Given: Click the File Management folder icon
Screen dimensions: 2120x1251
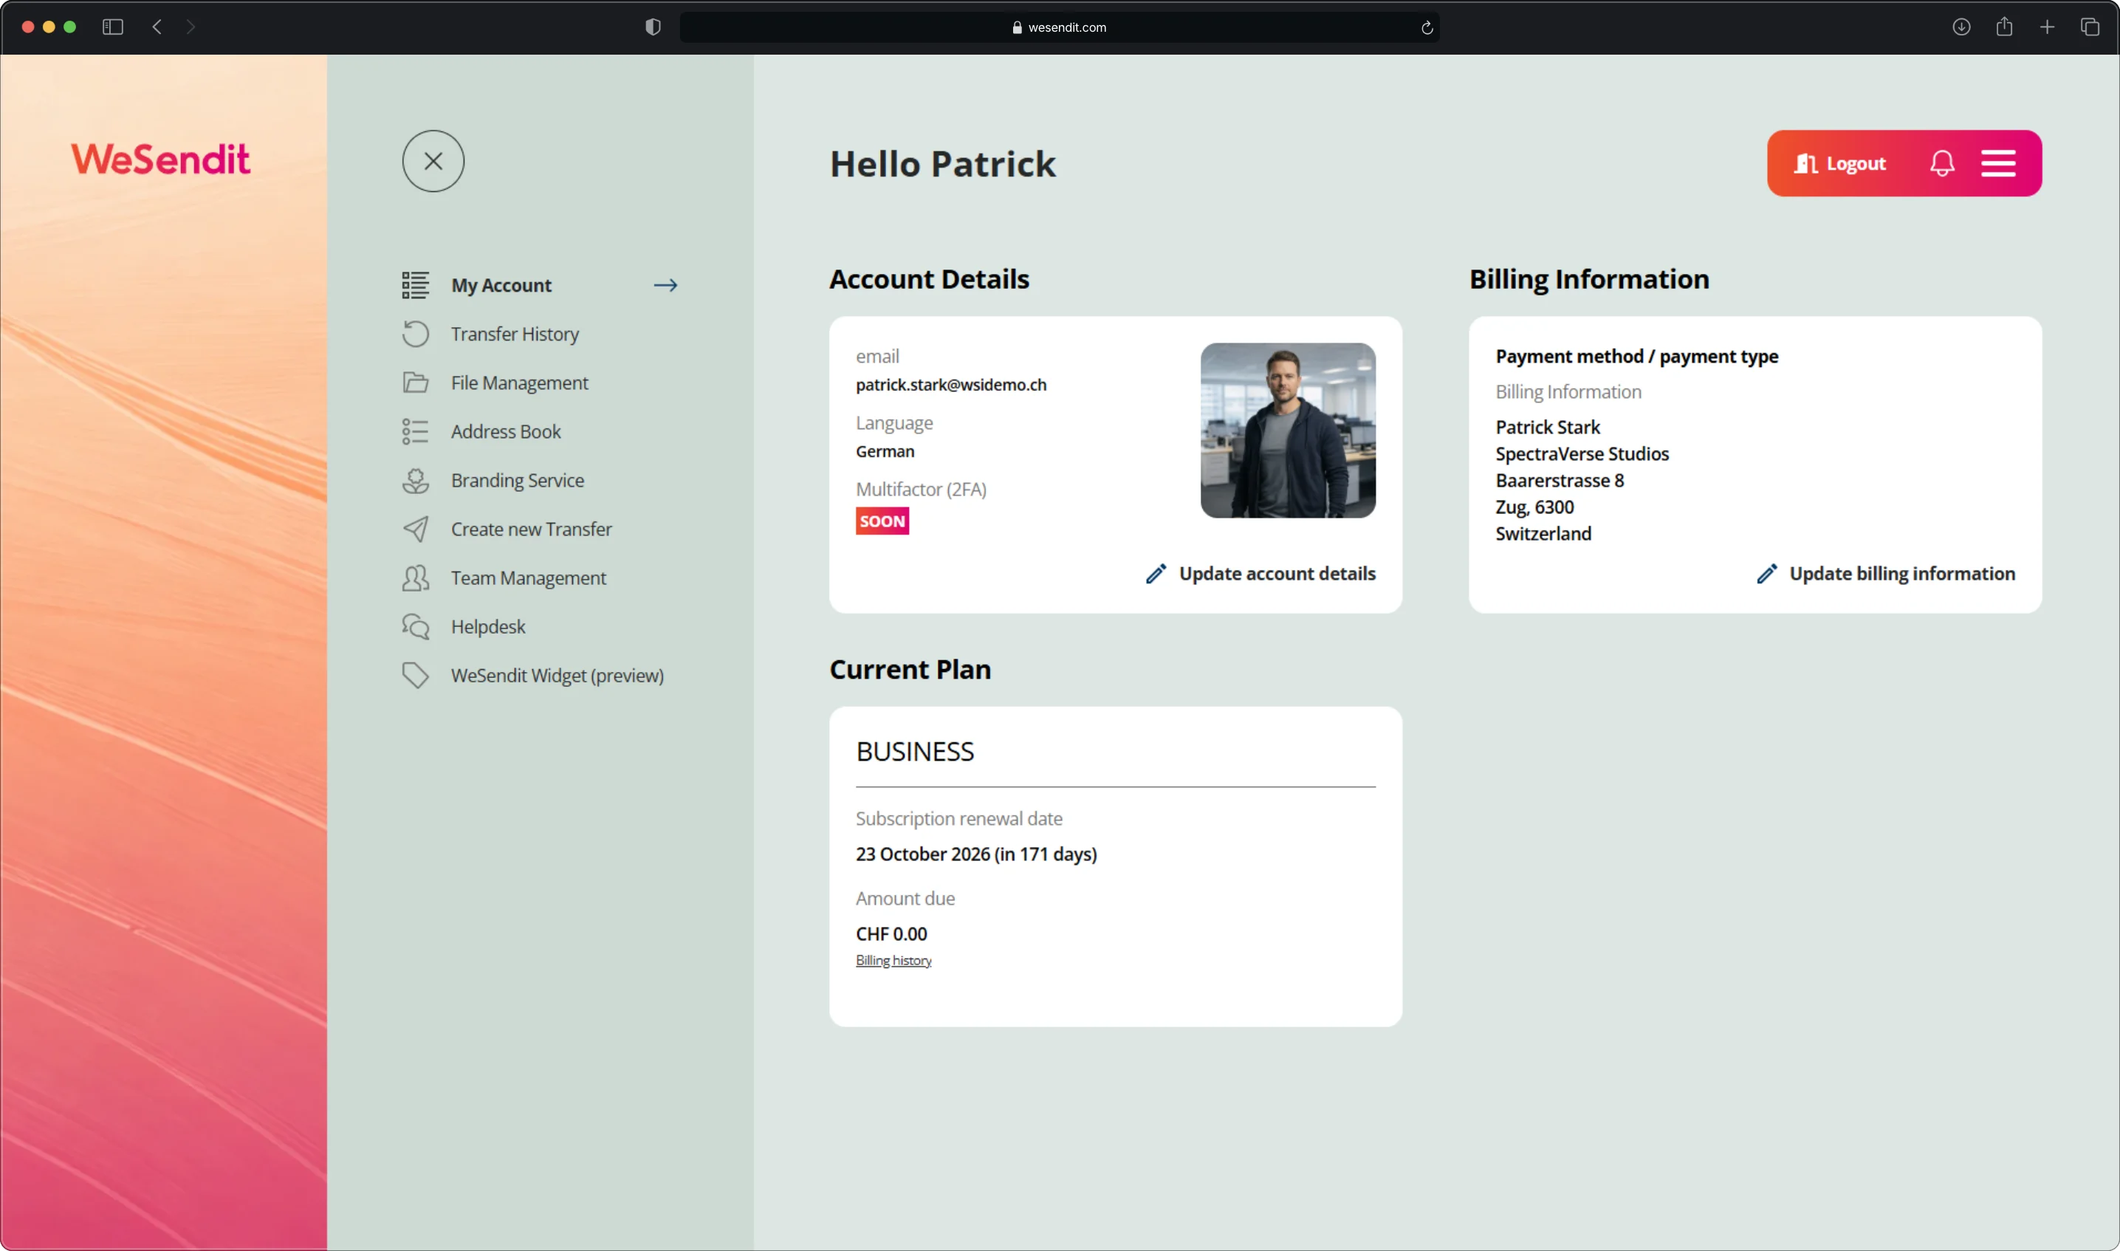Looking at the screenshot, I should (415, 383).
